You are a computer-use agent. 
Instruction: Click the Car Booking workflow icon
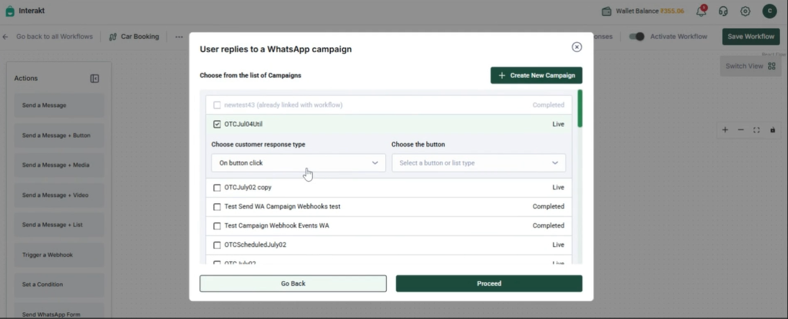113,37
